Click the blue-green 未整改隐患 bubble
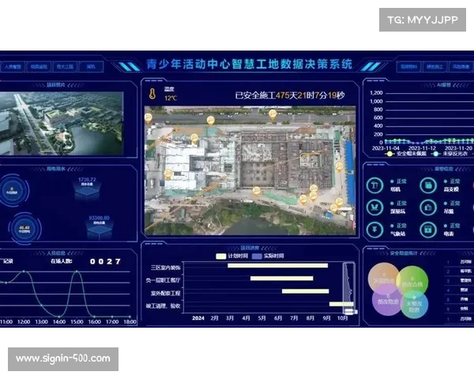 pos(414,304)
